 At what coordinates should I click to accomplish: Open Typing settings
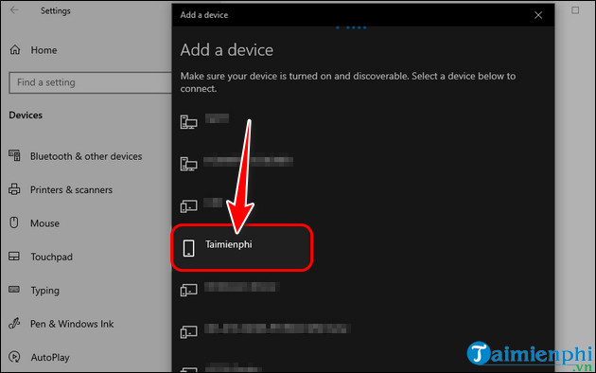[x=45, y=291]
